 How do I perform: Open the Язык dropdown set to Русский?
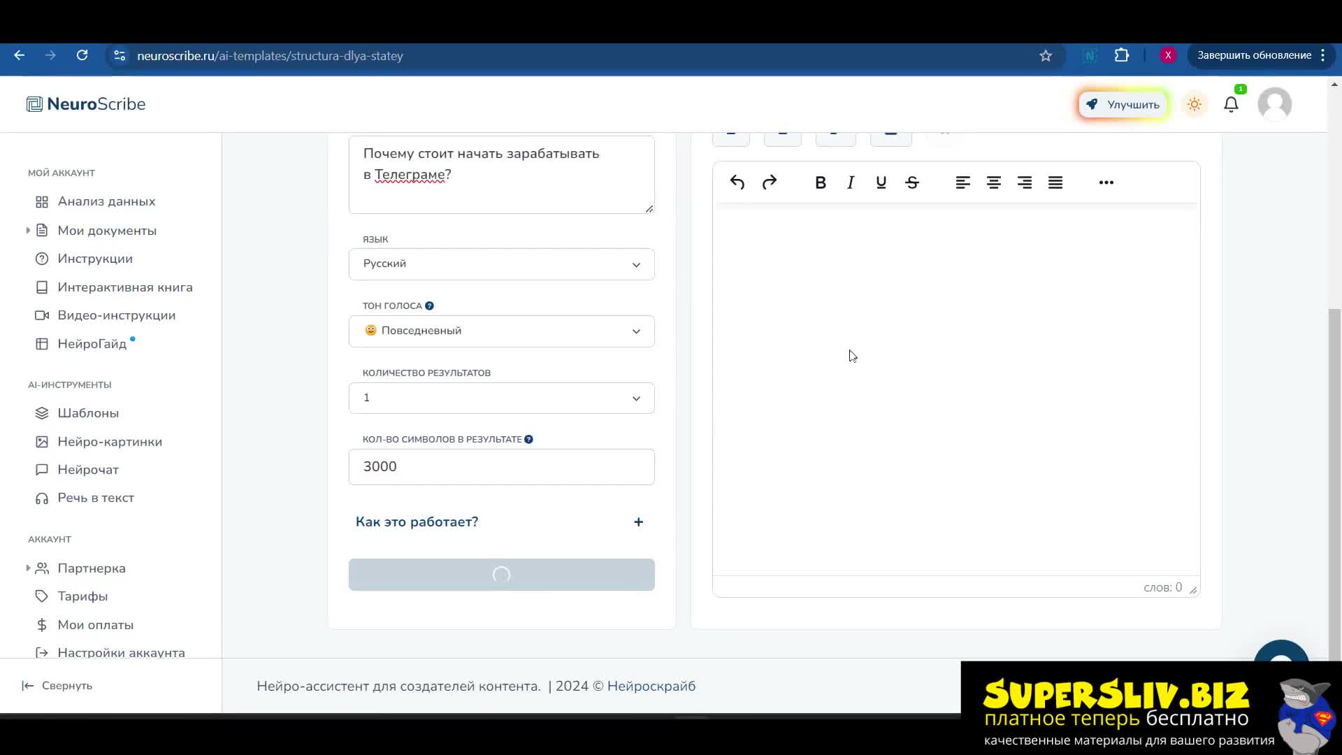(x=501, y=264)
